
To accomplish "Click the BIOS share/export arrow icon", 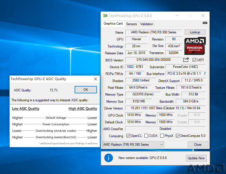I will [186, 59].
